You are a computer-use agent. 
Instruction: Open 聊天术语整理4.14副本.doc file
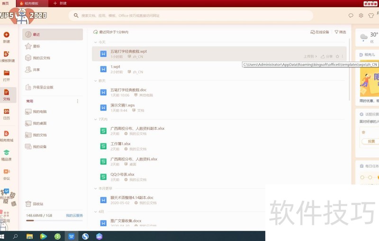(179, 200)
